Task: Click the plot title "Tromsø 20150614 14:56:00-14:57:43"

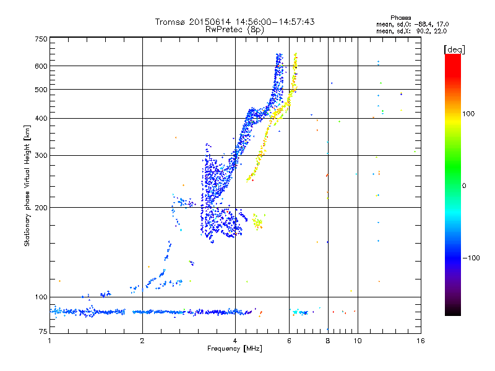Action: point(235,22)
